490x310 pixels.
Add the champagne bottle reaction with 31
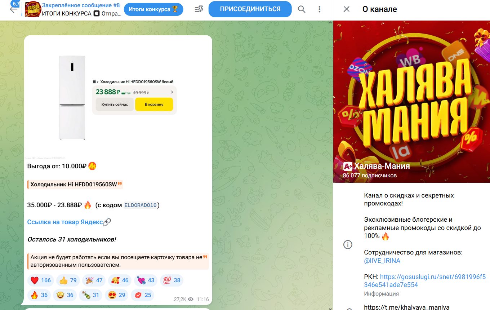coord(91,295)
